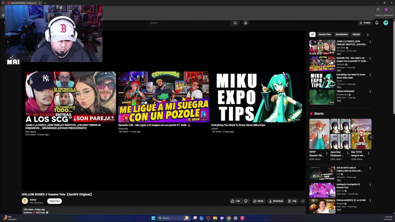Viewport: 395px width, 222px height.
Task: Open sidebar thumbnail of Episodio 346 video
Action: 322,64
